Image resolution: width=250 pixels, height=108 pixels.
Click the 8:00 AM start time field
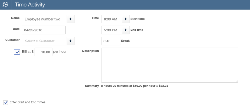[x=112, y=19]
